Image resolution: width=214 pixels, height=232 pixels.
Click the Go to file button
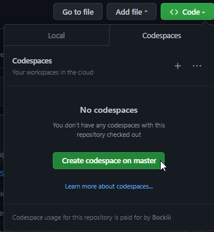coord(78,12)
